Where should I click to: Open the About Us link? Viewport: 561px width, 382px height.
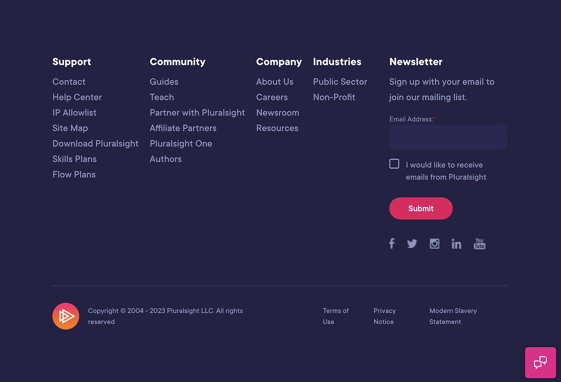[x=275, y=82]
